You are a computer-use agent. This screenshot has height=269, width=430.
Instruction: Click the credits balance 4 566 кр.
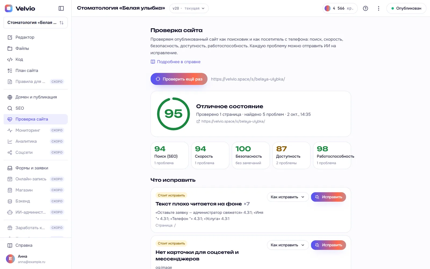point(340,8)
